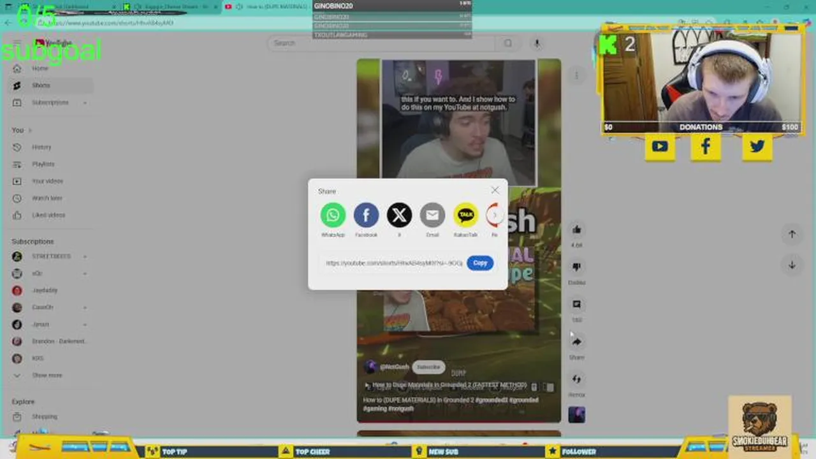Open Subscriptions in the sidebar

pyautogui.click(x=50, y=103)
